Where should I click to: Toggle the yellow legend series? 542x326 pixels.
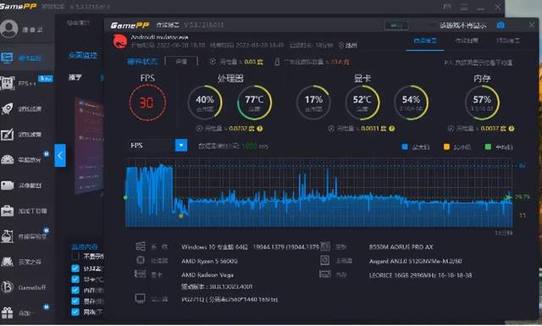[446, 146]
